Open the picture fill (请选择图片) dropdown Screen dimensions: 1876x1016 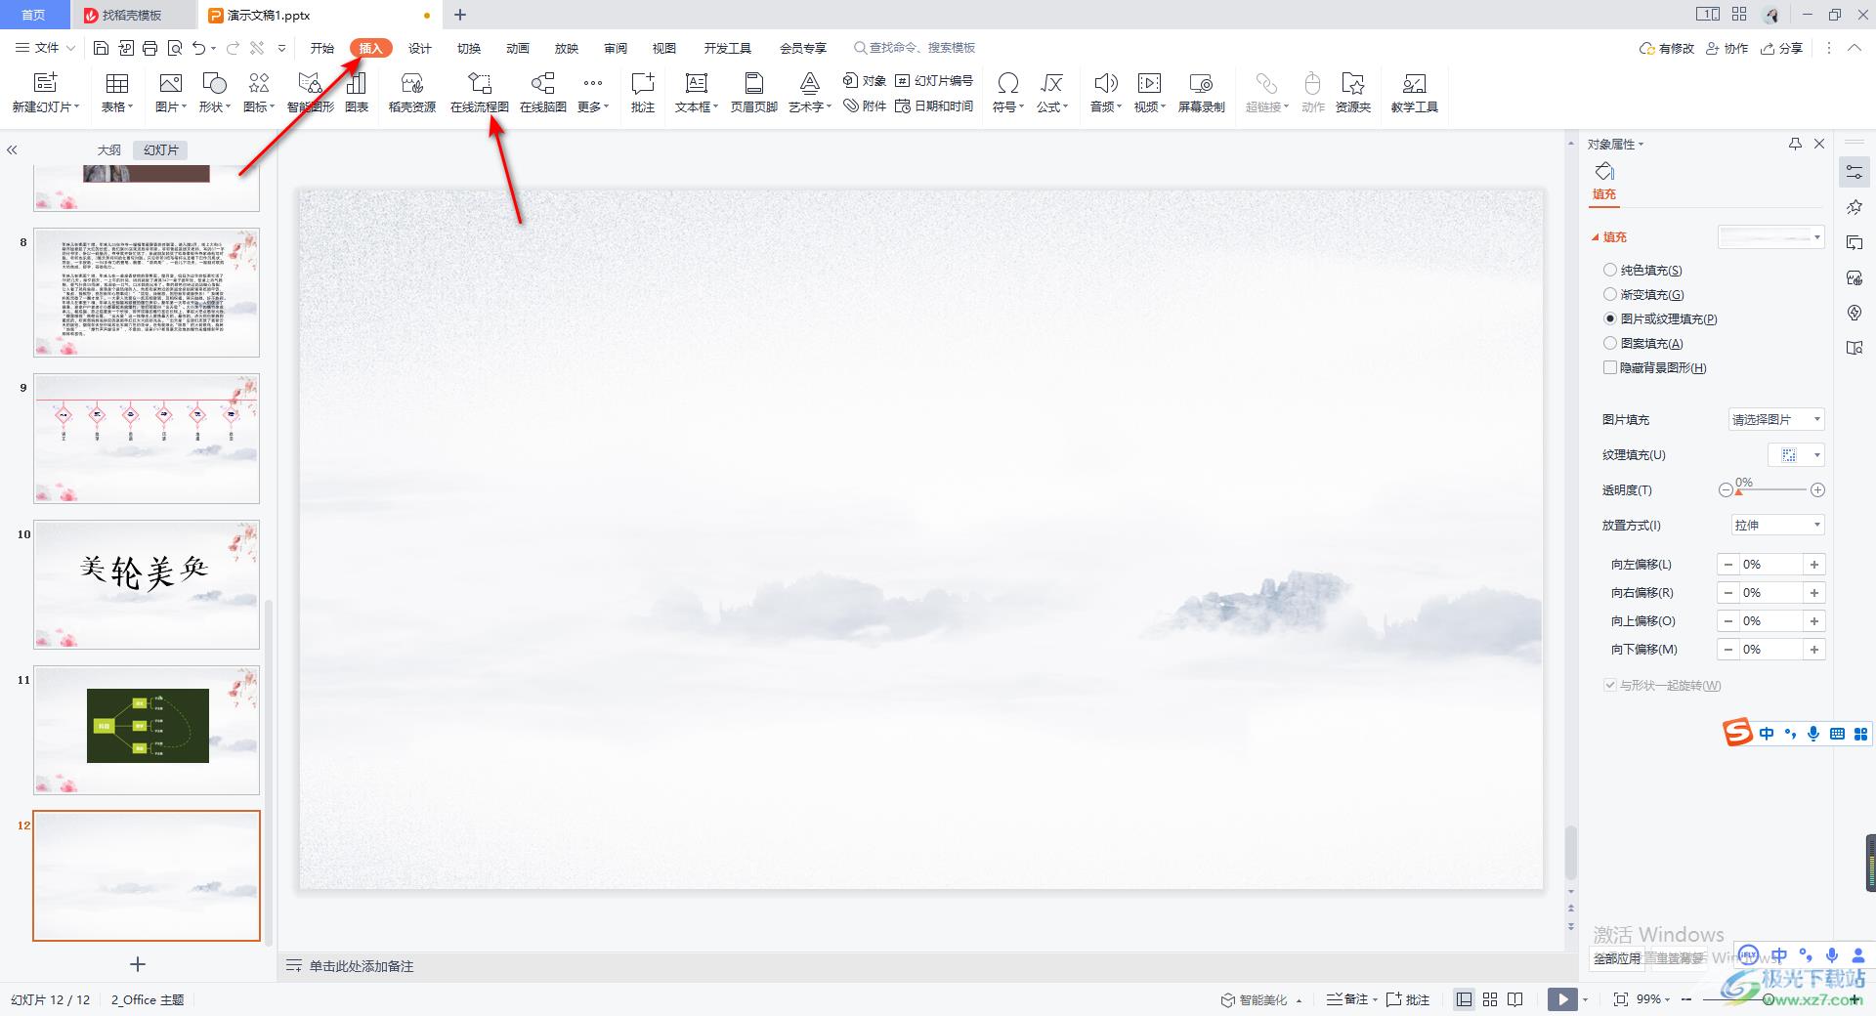(1775, 419)
